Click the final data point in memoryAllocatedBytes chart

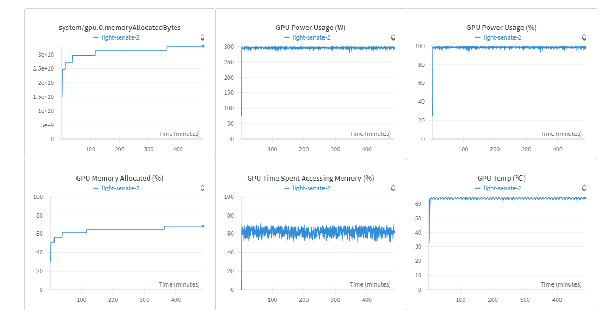click(x=203, y=46)
